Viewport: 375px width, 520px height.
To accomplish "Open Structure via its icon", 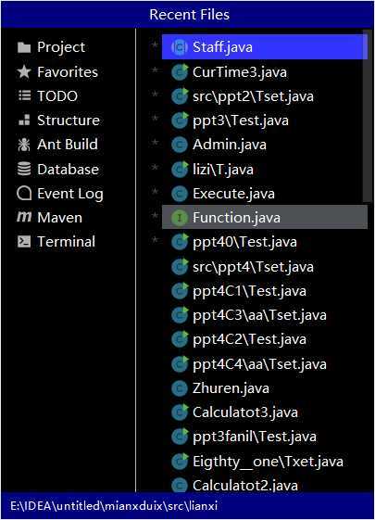I will pyautogui.click(x=24, y=120).
